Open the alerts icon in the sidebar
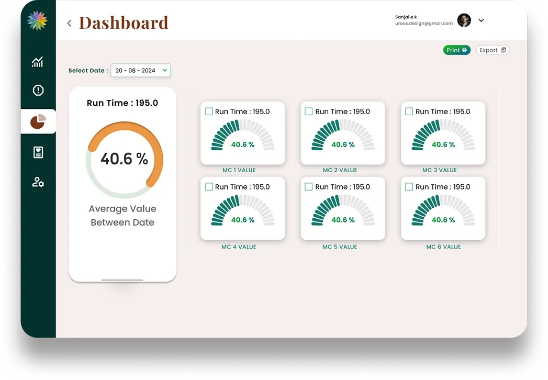Screen dimensions: 548x380 [37, 90]
